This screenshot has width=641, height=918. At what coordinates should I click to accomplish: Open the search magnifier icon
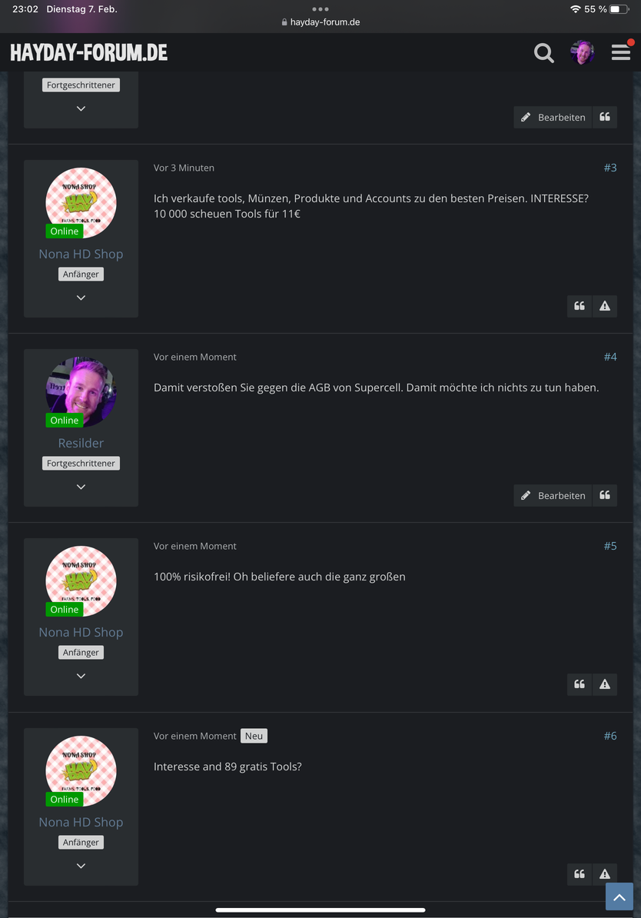point(544,53)
